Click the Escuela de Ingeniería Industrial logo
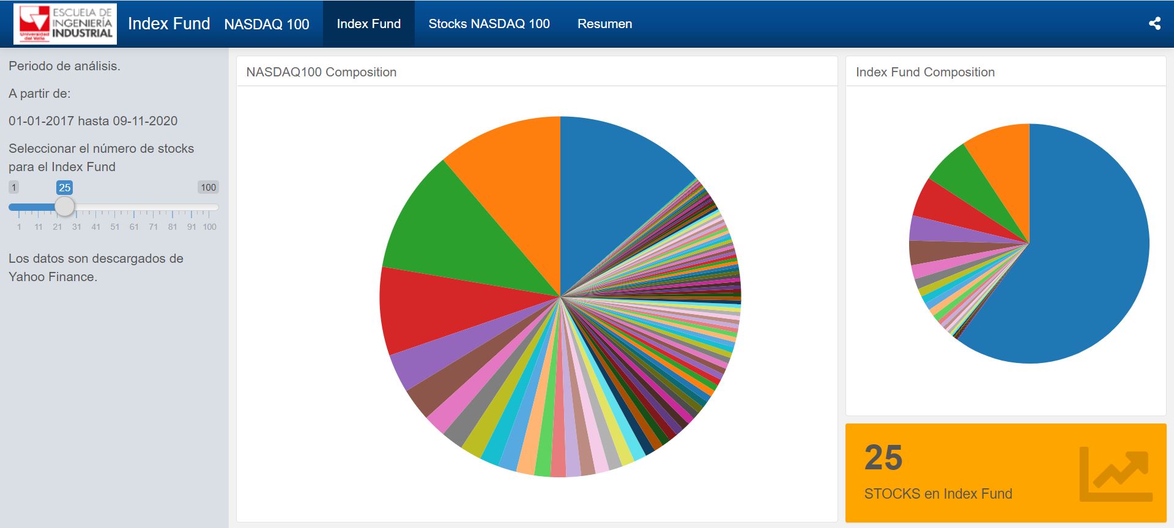 click(x=65, y=24)
